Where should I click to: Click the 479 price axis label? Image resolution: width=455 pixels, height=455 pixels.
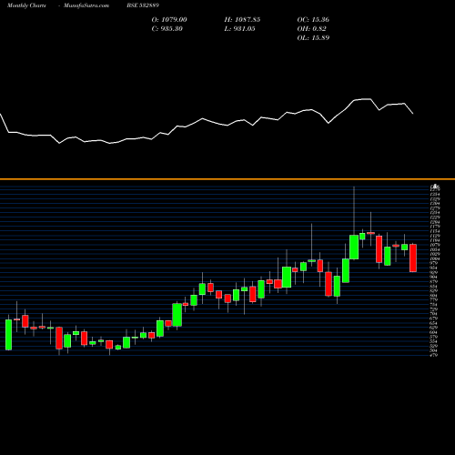coord(434,355)
